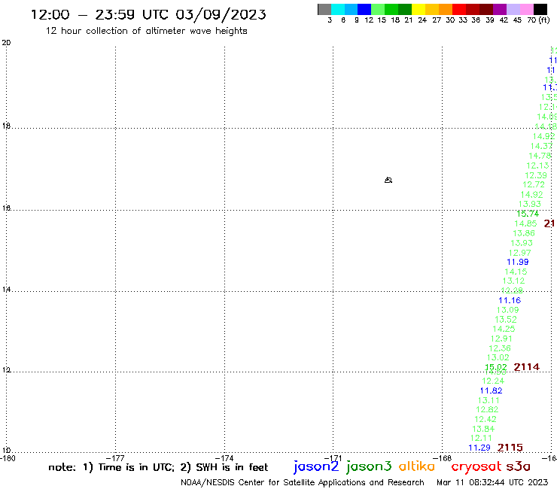Click the wave height value 12.39
The height and width of the screenshot is (489, 557).
[536, 175]
